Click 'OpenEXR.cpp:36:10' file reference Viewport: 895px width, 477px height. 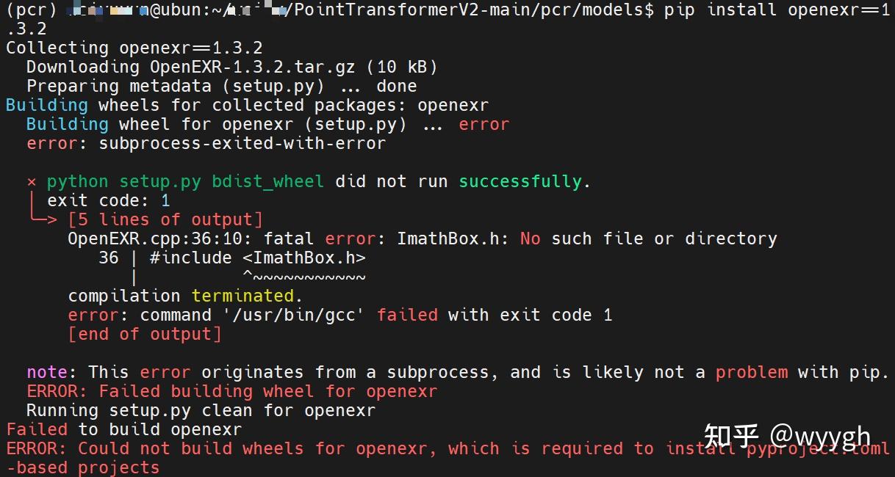[160, 238]
